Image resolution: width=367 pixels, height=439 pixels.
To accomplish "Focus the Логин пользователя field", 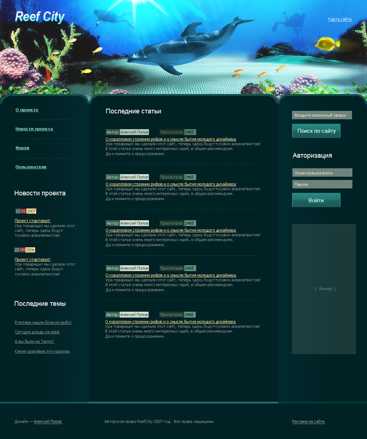I will (322, 172).
